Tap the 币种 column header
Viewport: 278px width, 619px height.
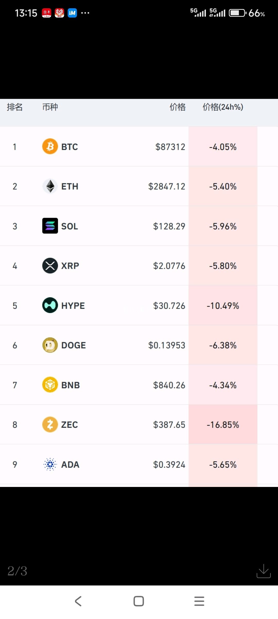(x=50, y=107)
